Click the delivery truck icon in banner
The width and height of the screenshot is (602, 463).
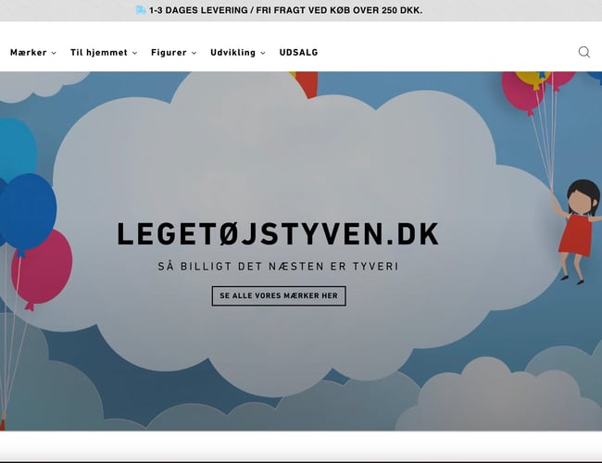(141, 10)
